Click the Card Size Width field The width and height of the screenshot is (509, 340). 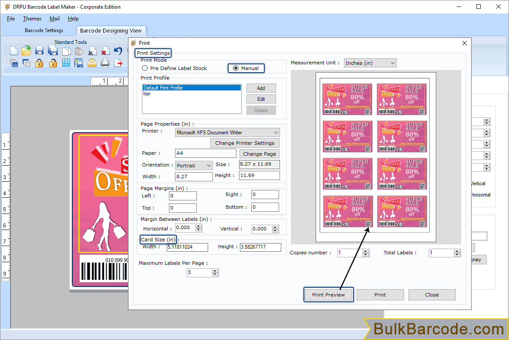pyautogui.click(x=187, y=247)
